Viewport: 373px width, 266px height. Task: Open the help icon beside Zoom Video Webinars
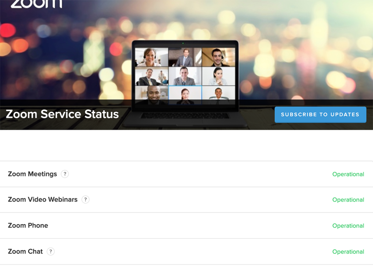85,199
